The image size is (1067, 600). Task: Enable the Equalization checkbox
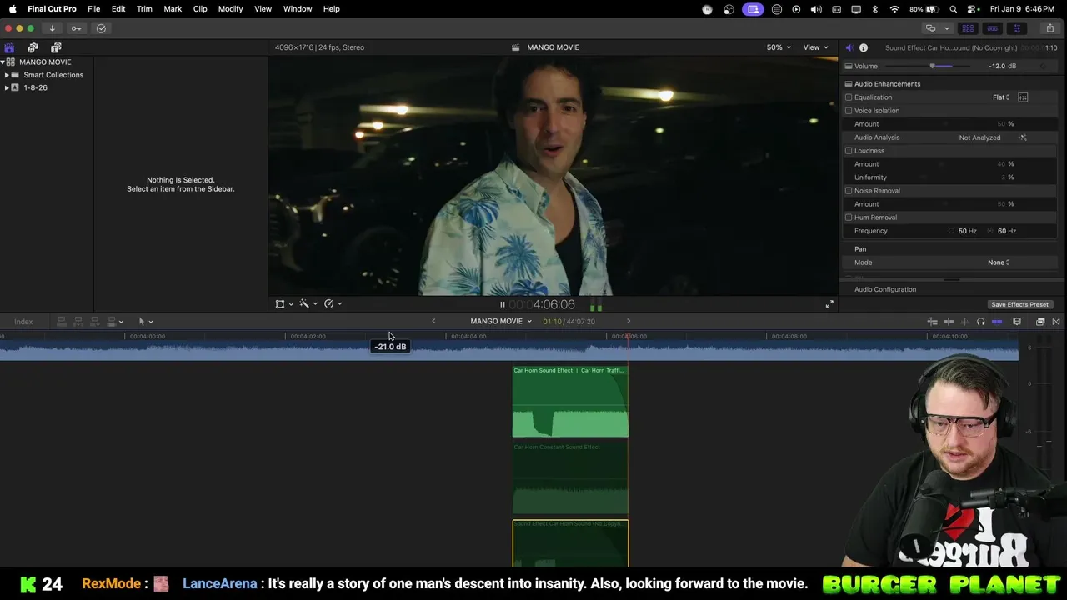849,97
